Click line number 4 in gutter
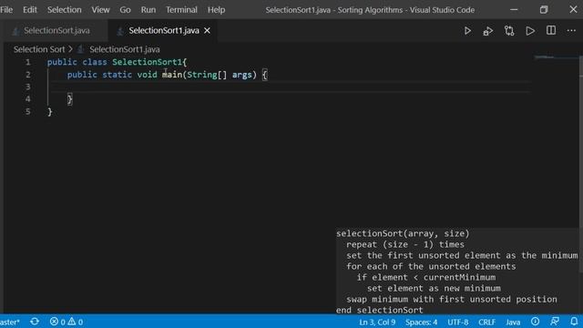The image size is (583, 328). point(28,99)
